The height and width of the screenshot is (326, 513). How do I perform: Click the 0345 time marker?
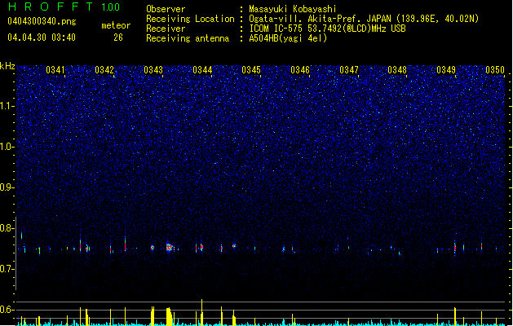[x=251, y=70]
